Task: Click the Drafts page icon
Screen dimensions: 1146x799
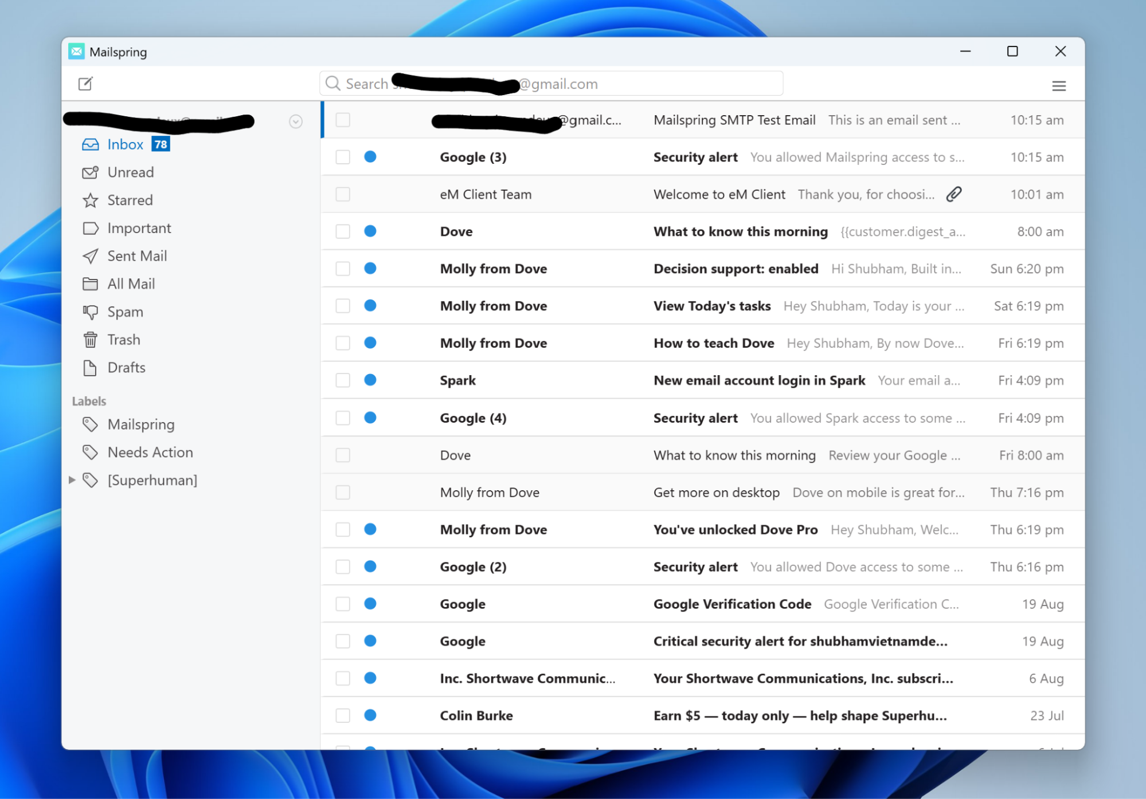Action: tap(91, 368)
